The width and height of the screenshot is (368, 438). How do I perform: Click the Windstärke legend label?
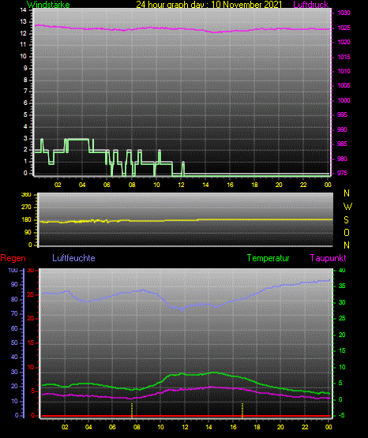tap(48, 5)
